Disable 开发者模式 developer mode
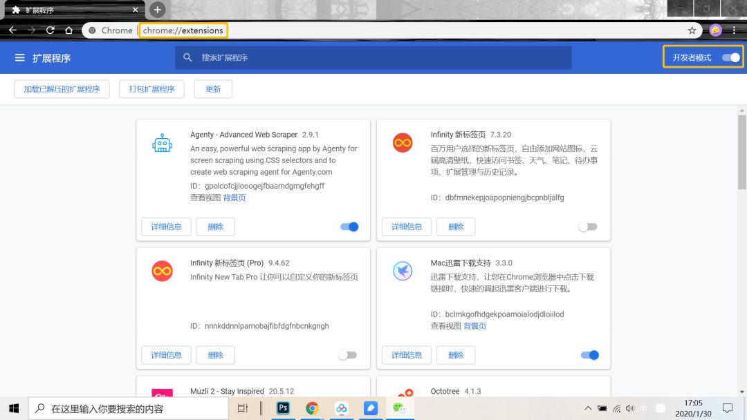The width and height of the screenshot is (747, 420). 730,57
